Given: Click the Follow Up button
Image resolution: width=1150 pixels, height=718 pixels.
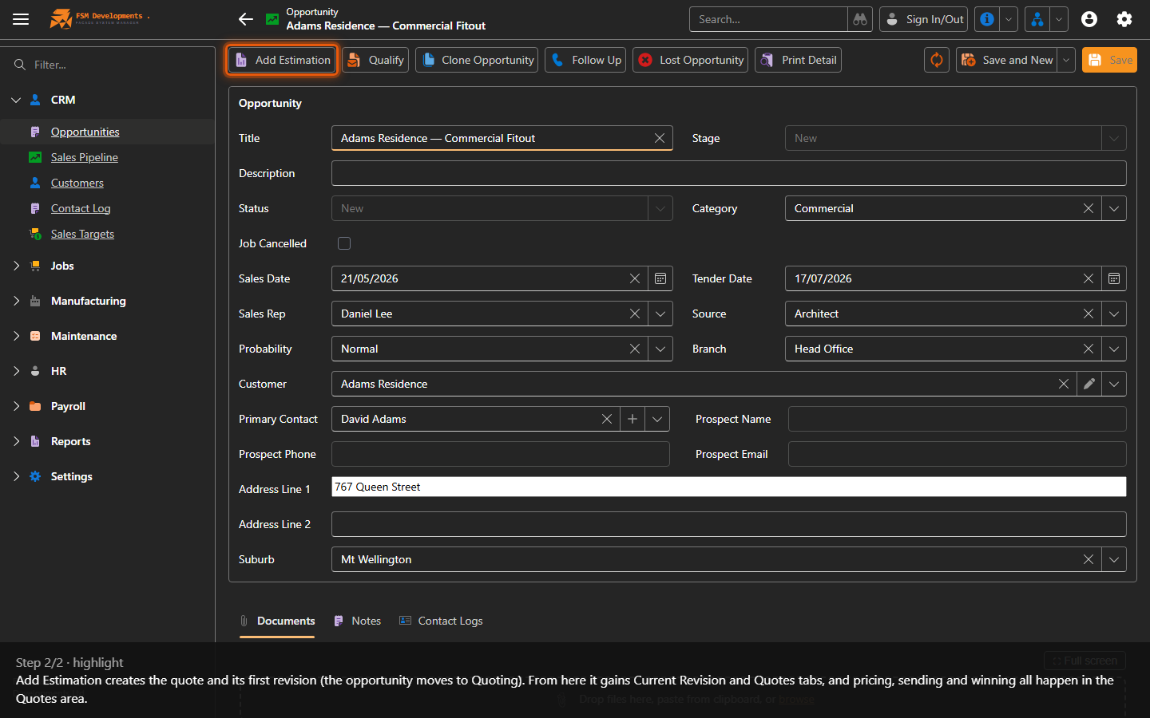Looking at the screenshot, I should tap(585, 60).
